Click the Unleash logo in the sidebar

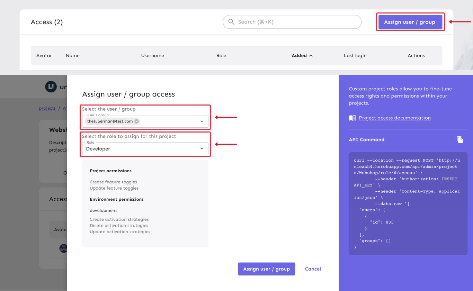tap(51, 87)
